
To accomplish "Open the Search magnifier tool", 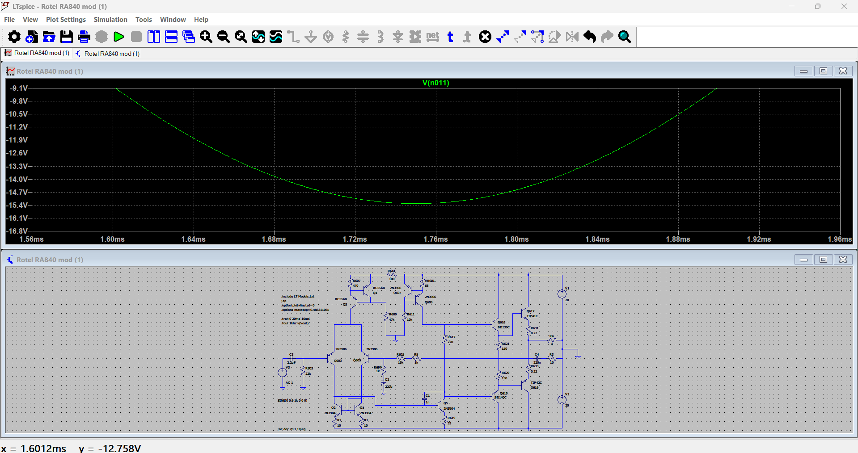I will point(624,37).
